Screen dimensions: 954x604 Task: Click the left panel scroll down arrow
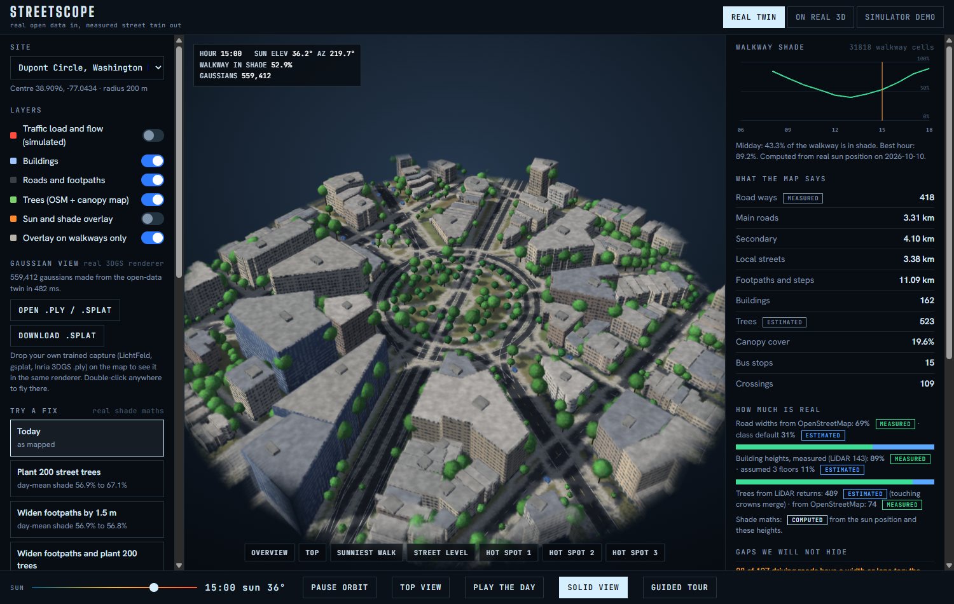coord(179,565)
